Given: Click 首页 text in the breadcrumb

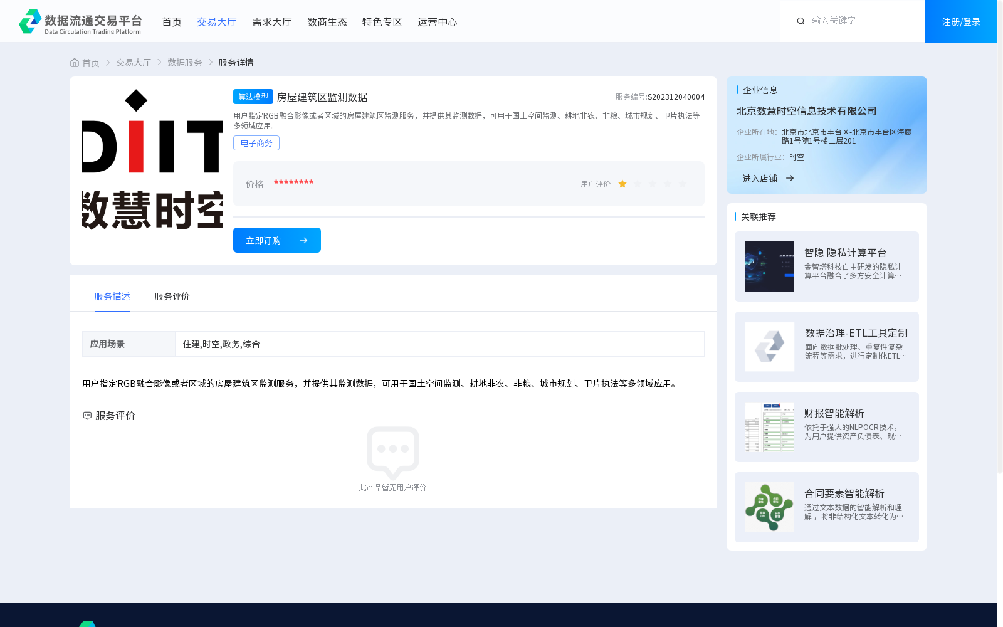Looking at the screenshot, I should [x=91, y=63].
